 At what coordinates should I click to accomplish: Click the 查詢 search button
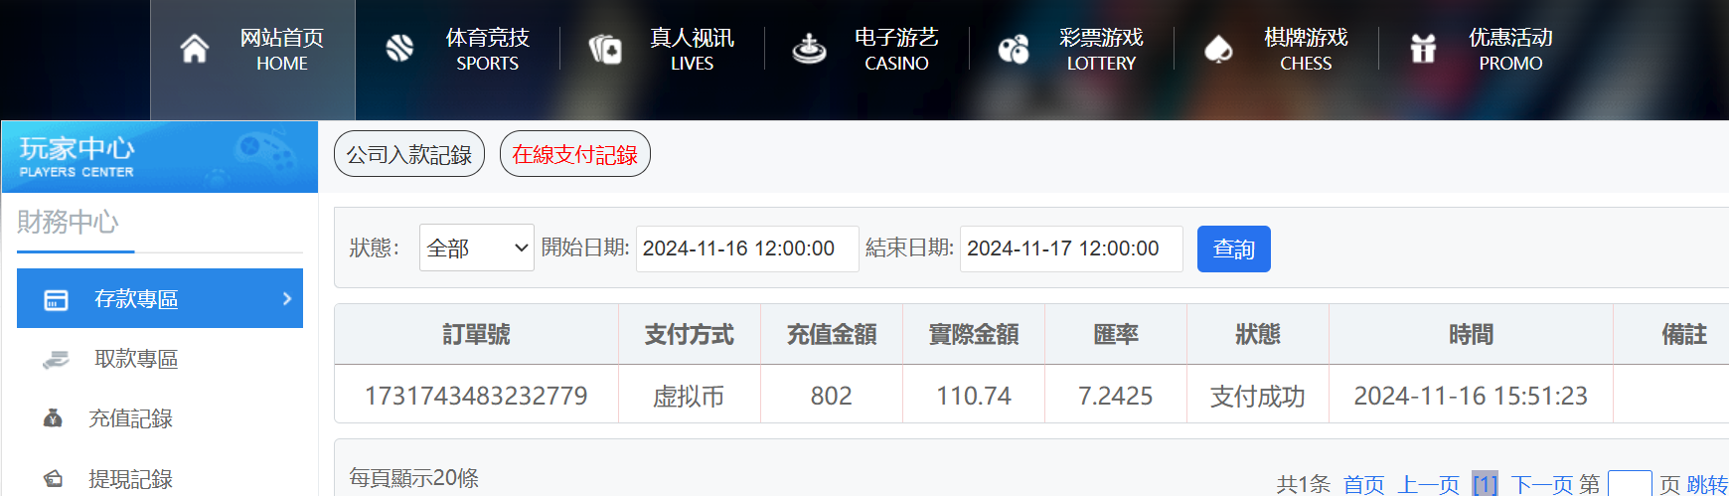(x=1234, y=248)
